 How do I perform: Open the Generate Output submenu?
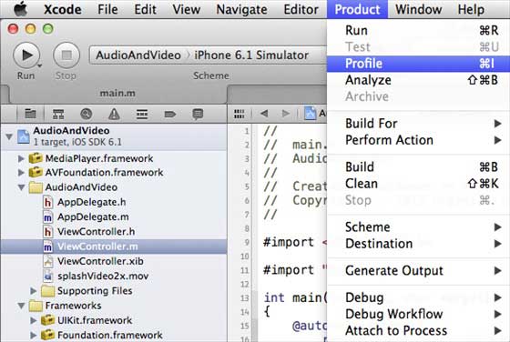pyautogui.click(x=418, y=270)
